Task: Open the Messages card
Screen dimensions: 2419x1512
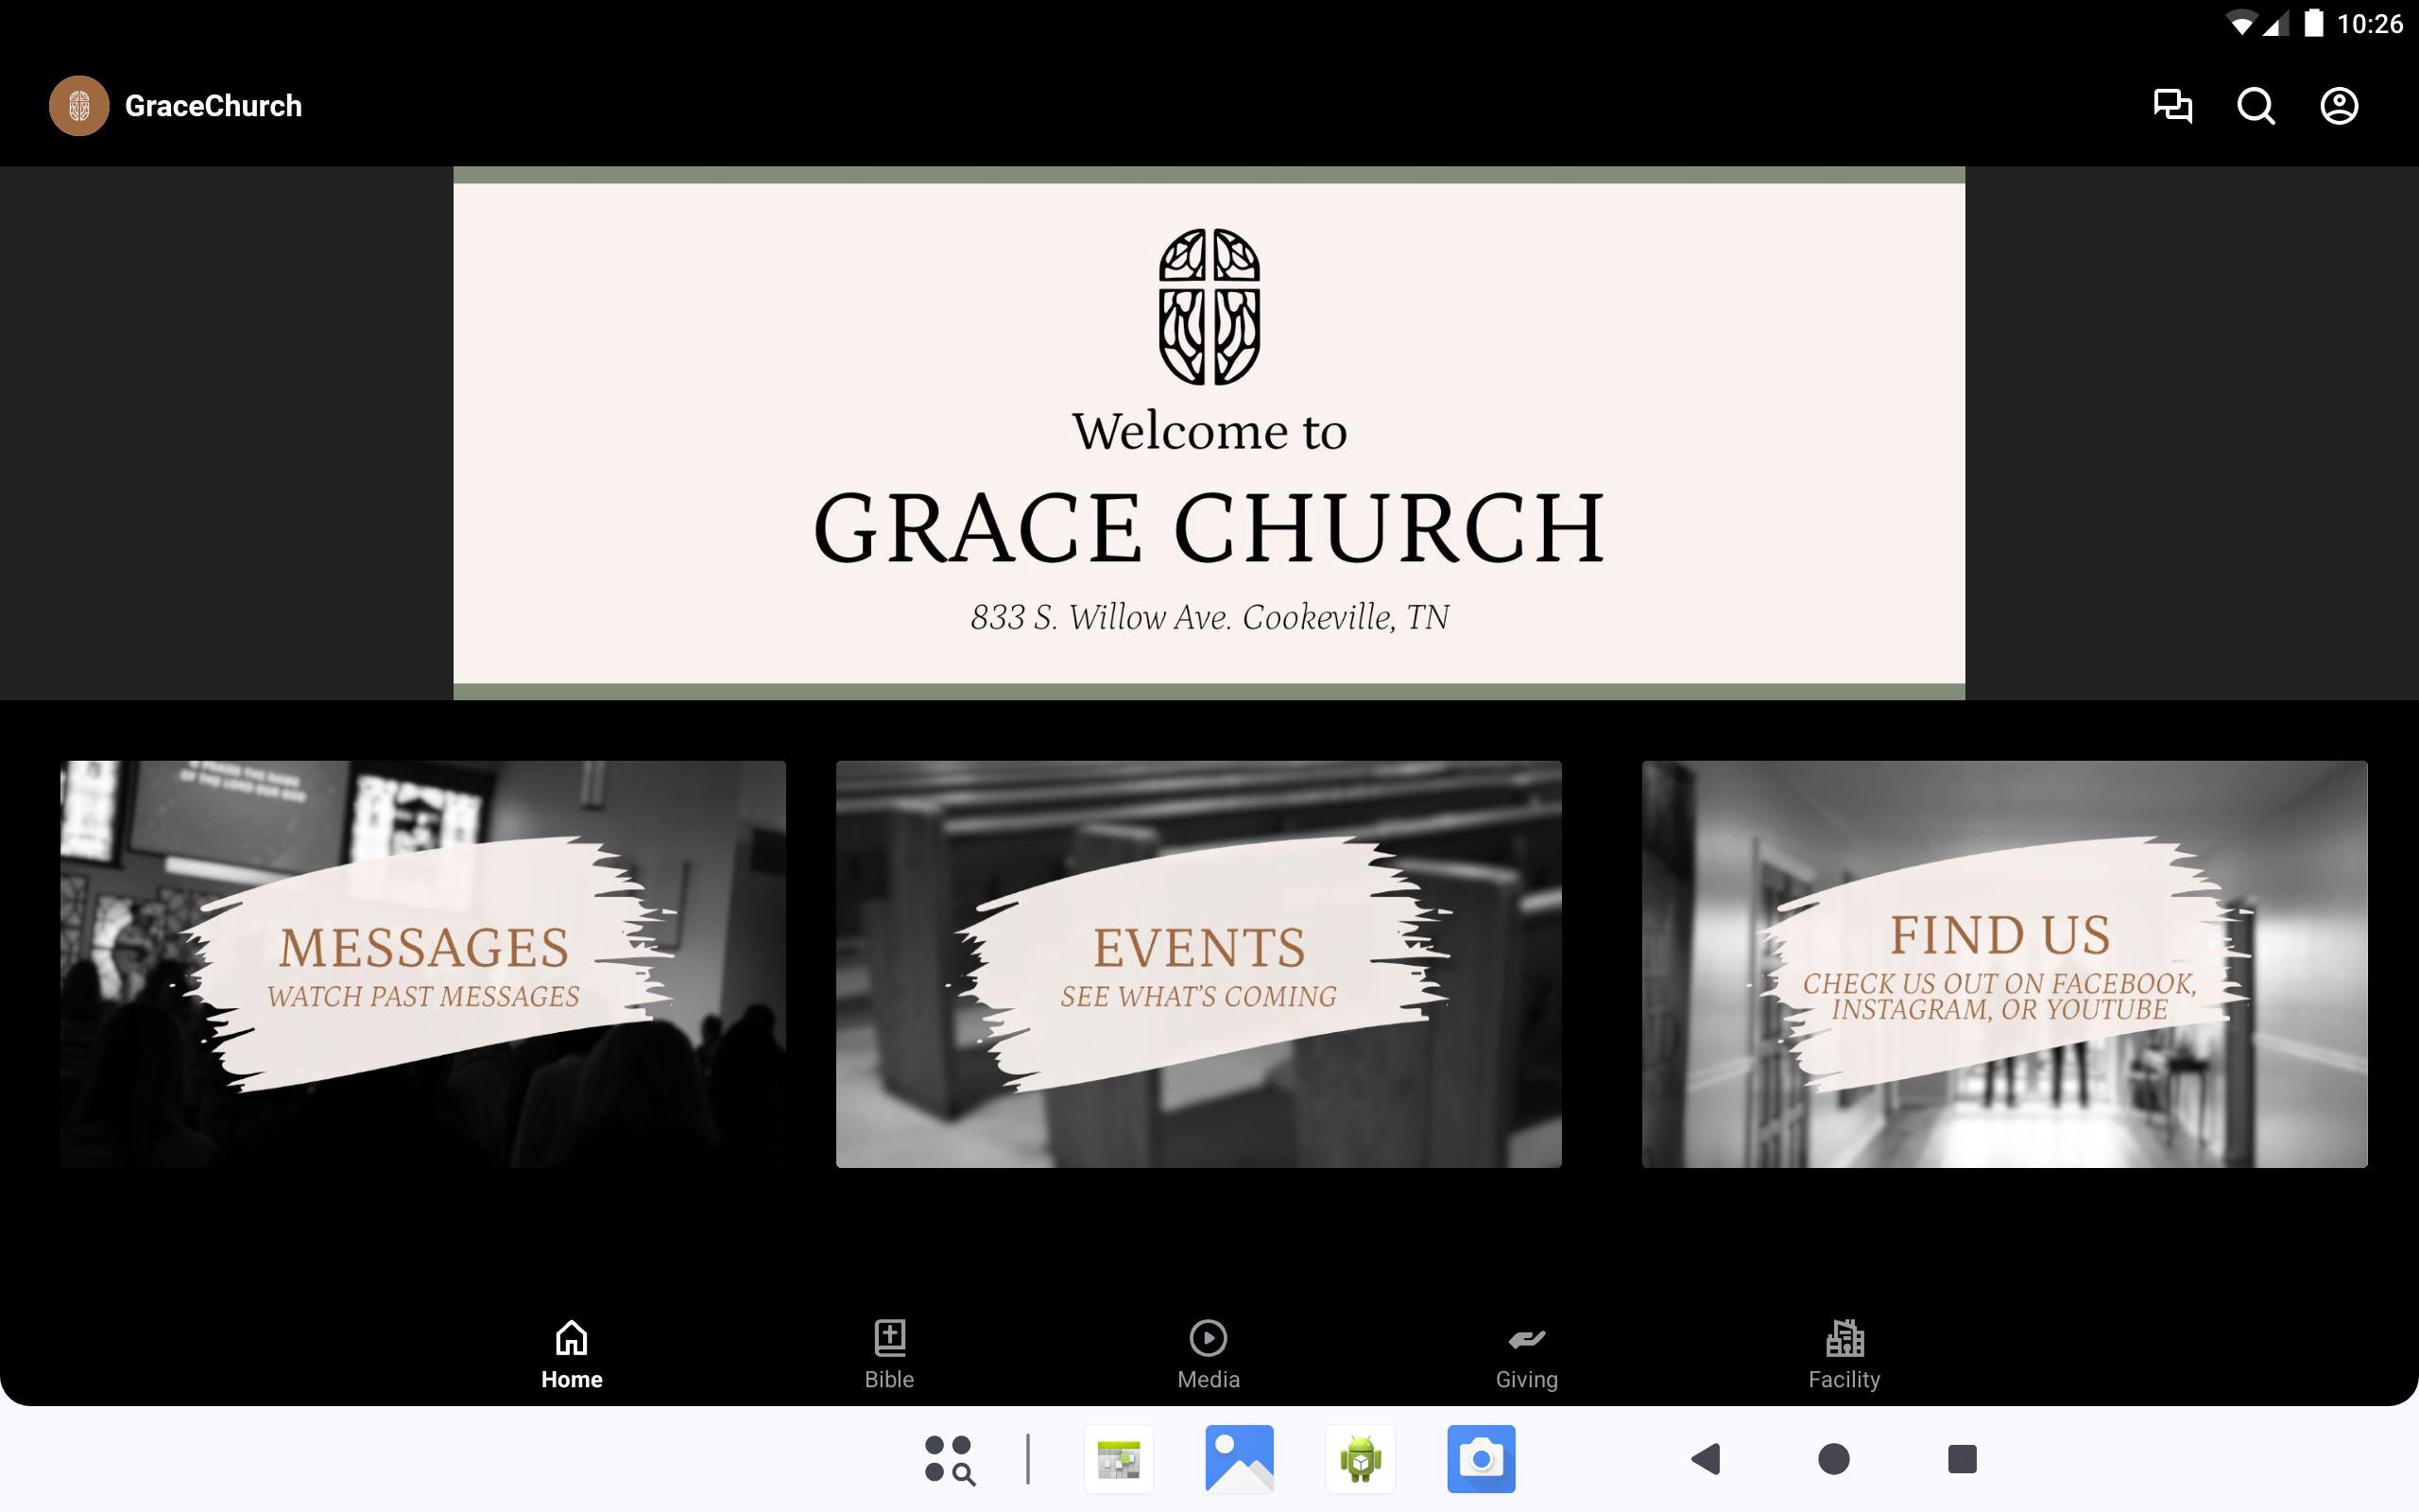Action: pyautogui.click(x=422, y=964)
